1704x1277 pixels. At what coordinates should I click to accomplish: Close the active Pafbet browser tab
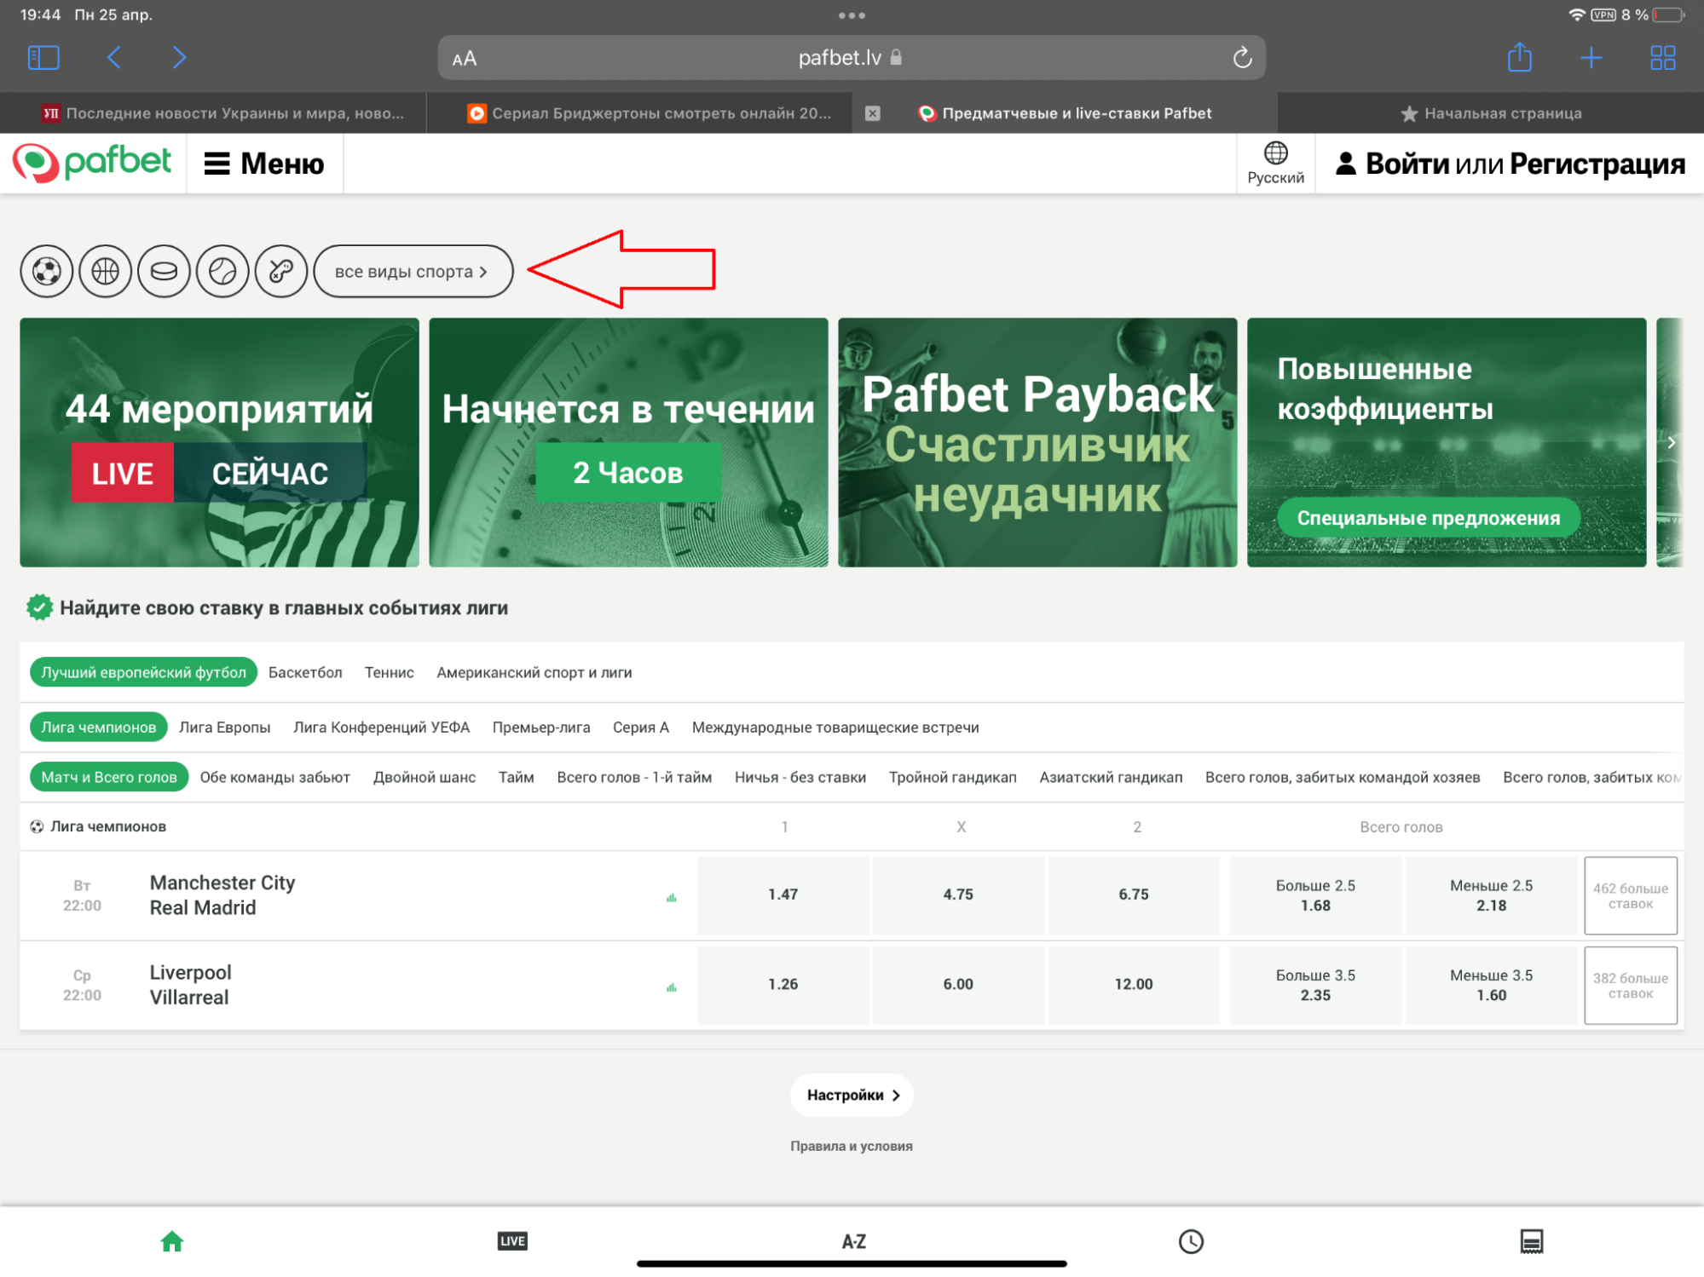point(873,113)
